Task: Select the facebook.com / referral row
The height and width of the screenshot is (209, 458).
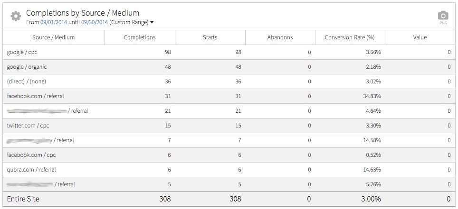Action: coord(35,96)
